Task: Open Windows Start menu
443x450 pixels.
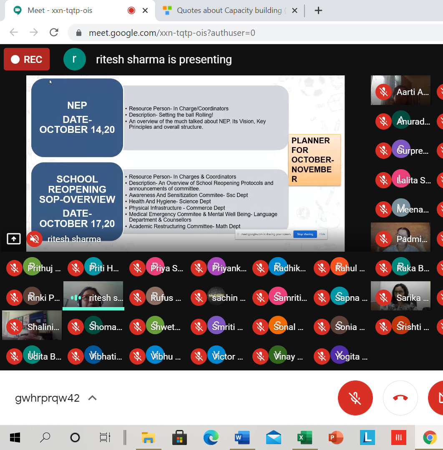Action: point(15,437)
